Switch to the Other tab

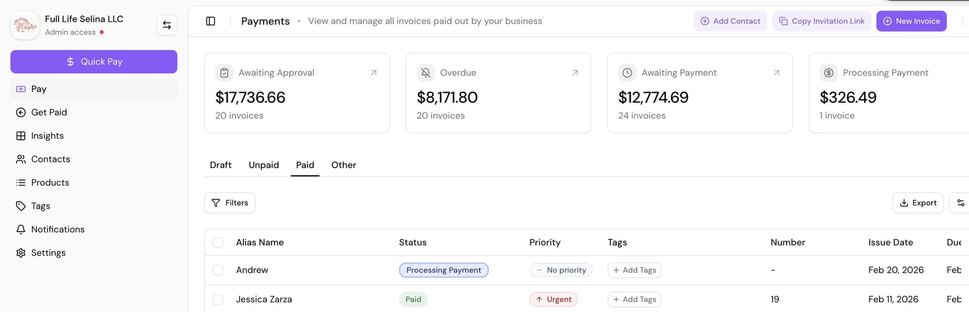344,165
